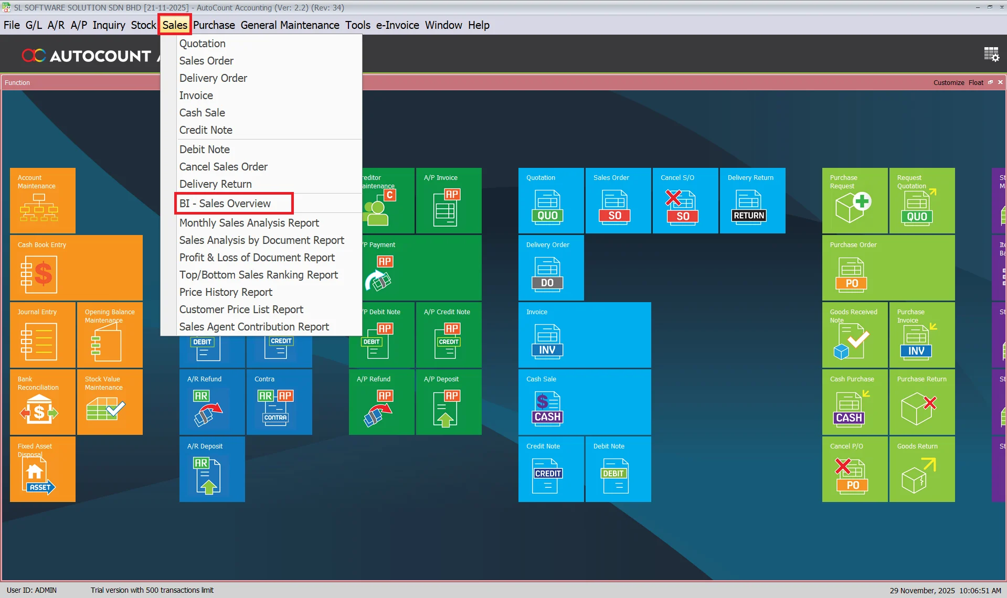
Task: Open the Delivery Return tile
Action: click(x=752, y=200)
